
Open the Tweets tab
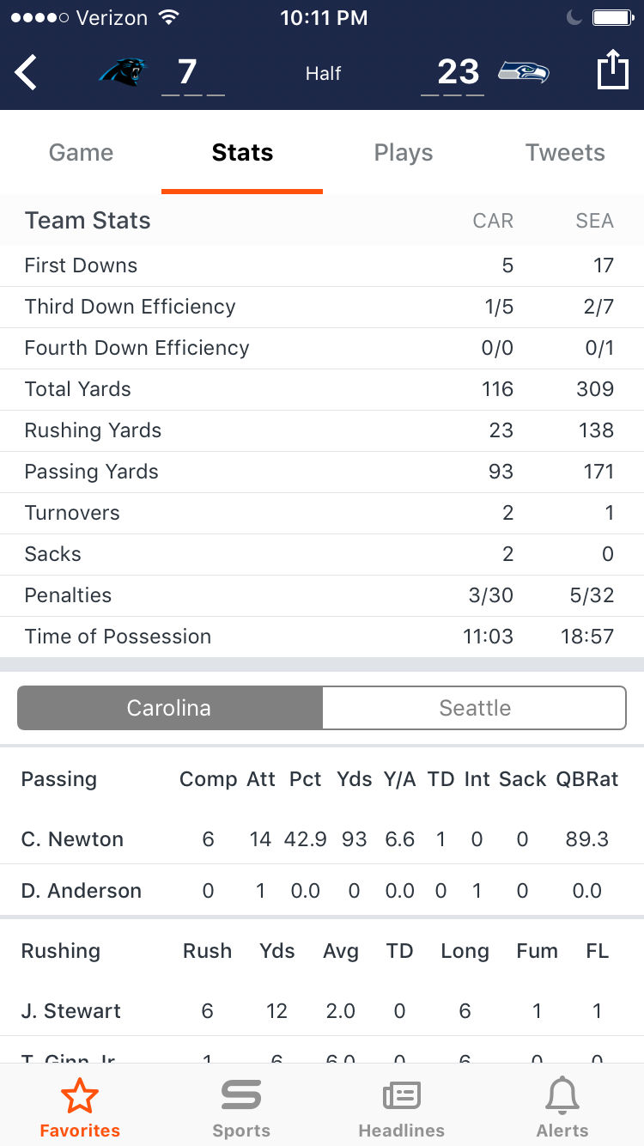[x=565, y=152]
